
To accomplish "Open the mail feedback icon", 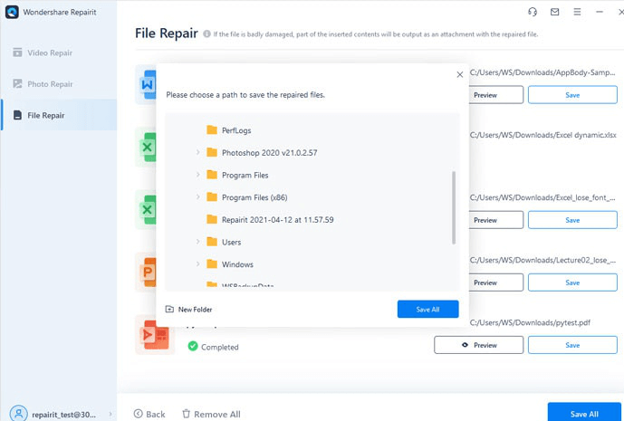I will click(555, 12).
